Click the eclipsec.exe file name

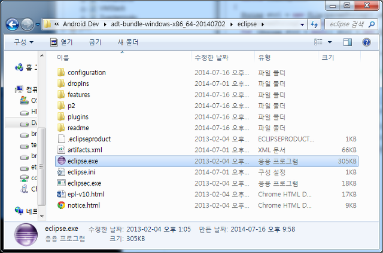tap(84, 183)
